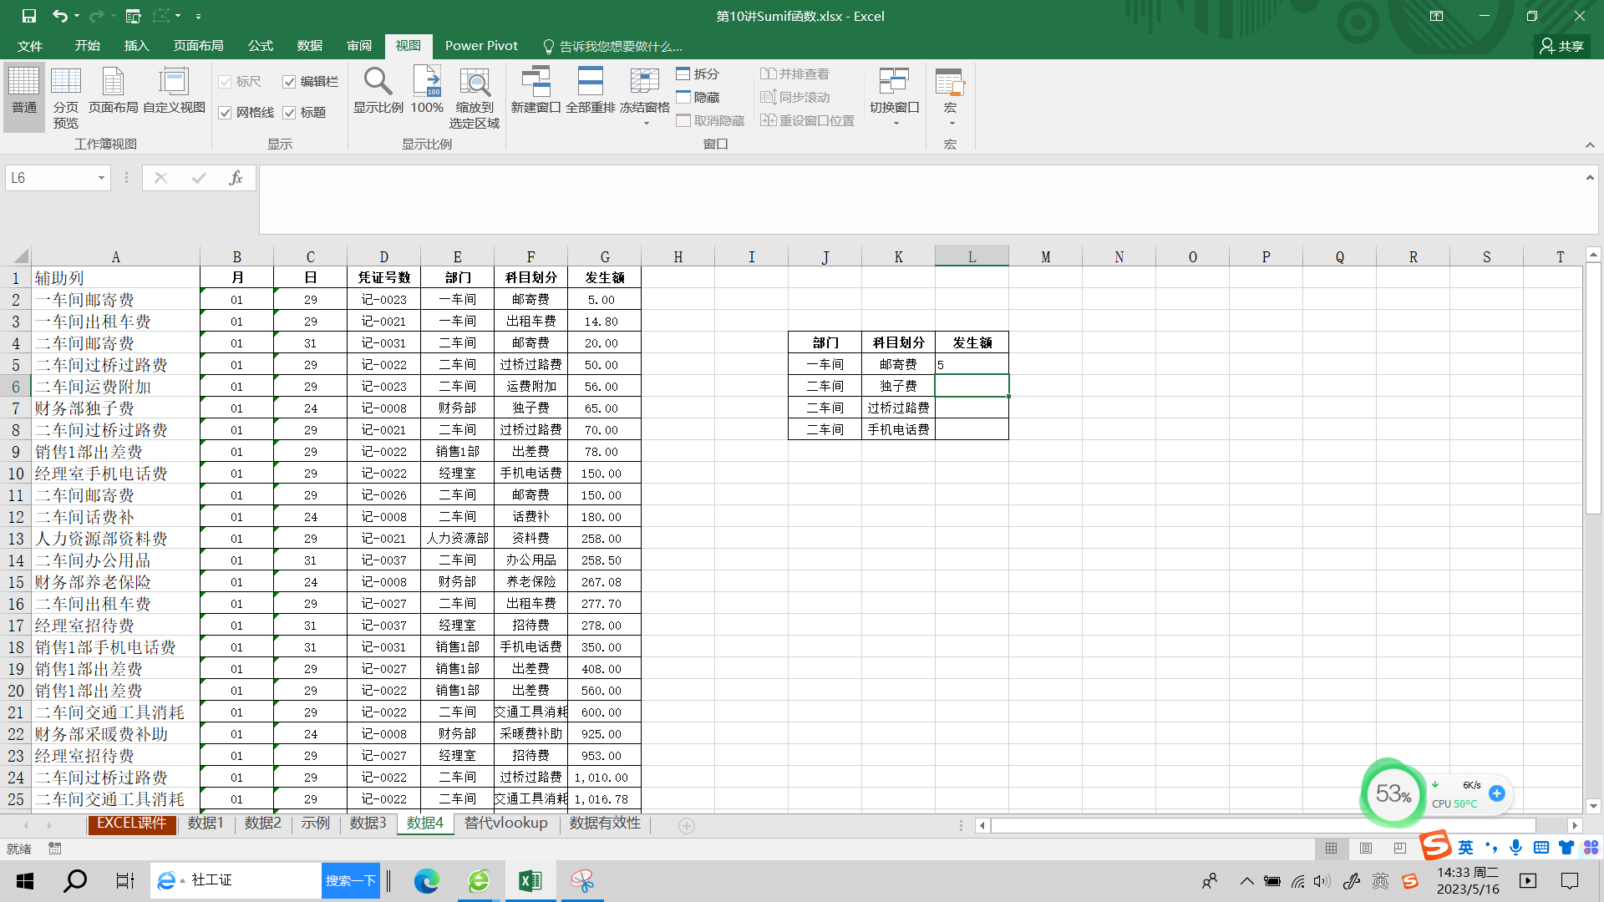This screenshot has width=1604, height=902.
Task: Switch to the Home (开始) tab
Action: (87, 46)
